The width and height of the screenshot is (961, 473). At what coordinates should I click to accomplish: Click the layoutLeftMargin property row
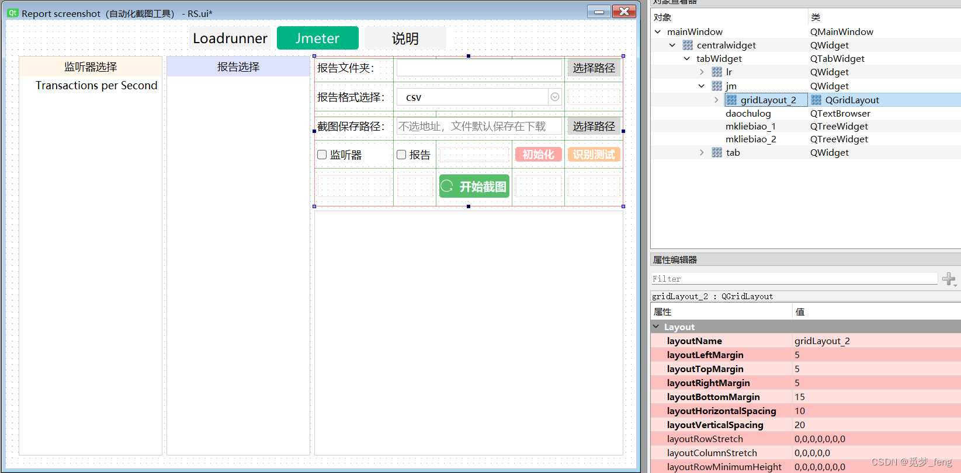(x=806, y=355)
